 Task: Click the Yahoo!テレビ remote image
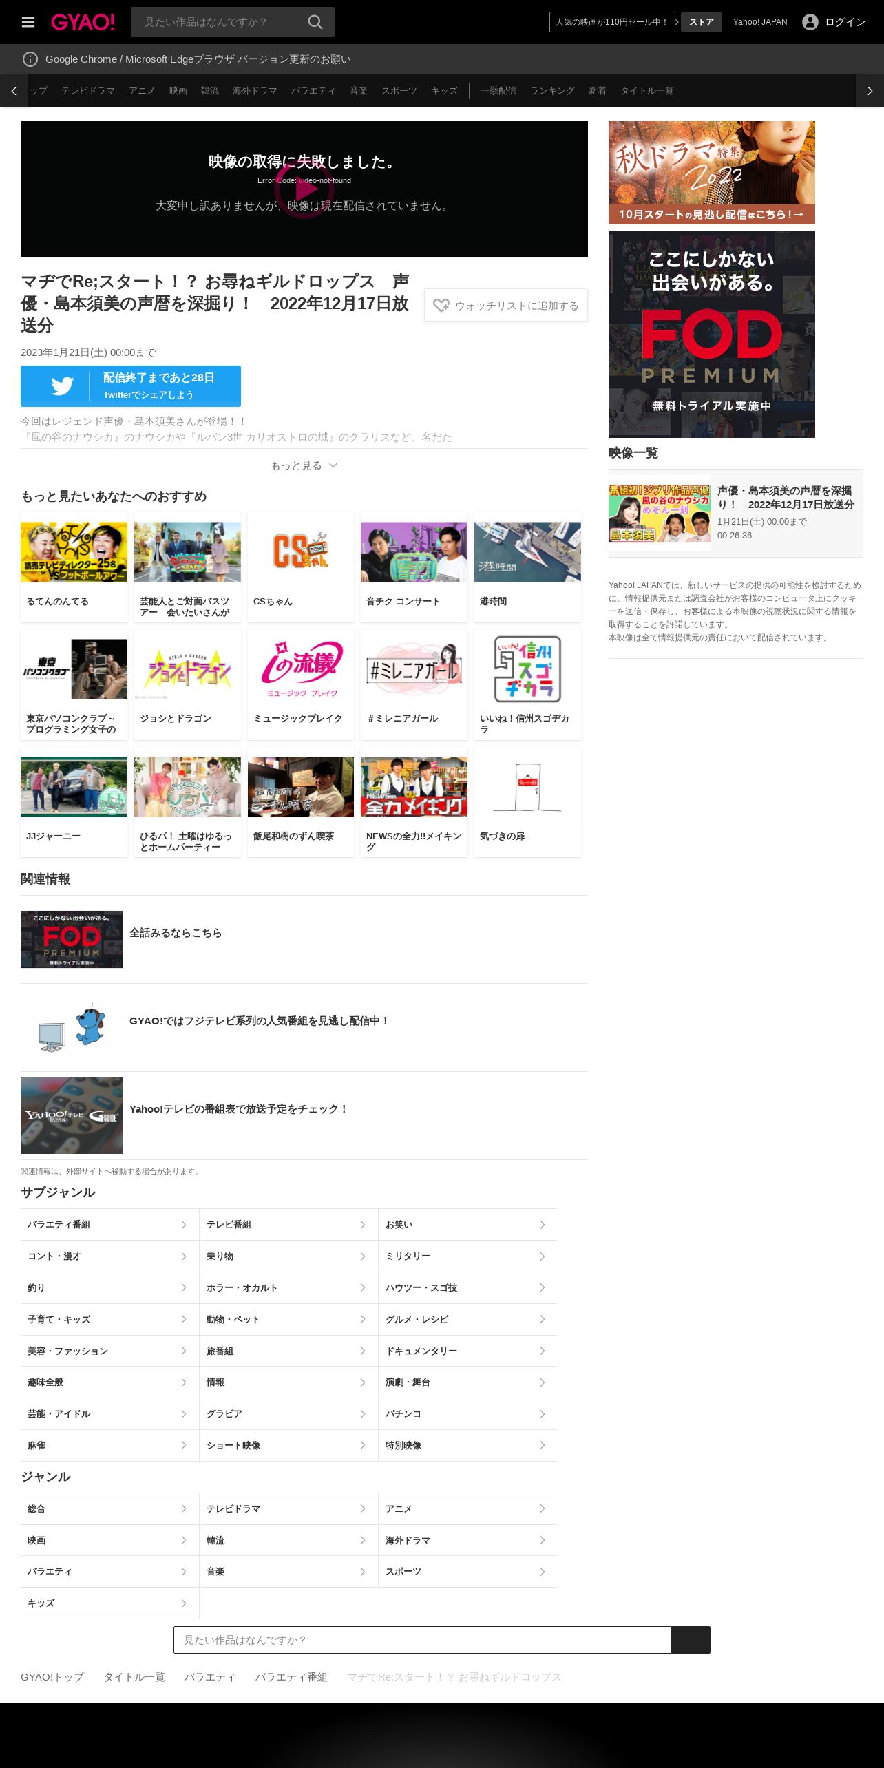72,1115
